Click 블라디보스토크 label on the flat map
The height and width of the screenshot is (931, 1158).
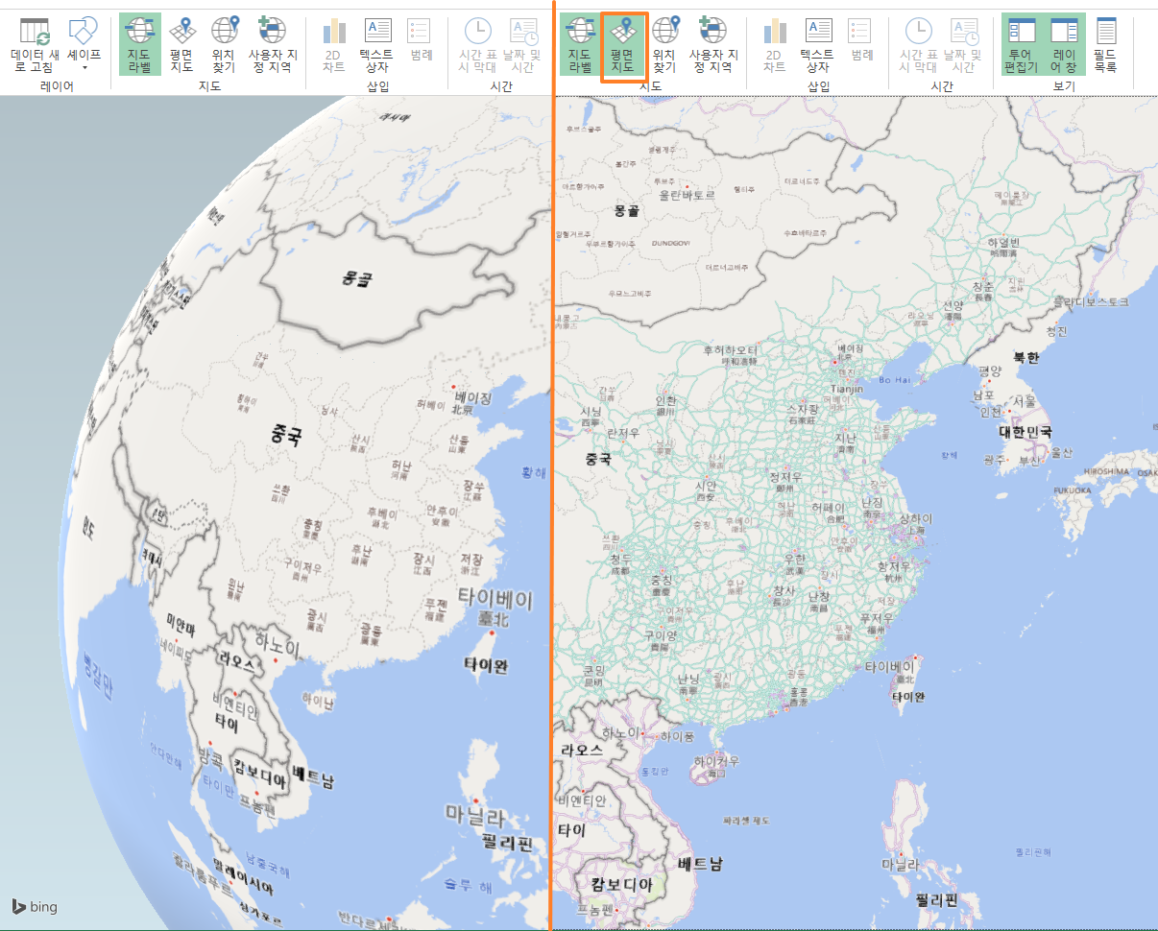[1092, 301]
